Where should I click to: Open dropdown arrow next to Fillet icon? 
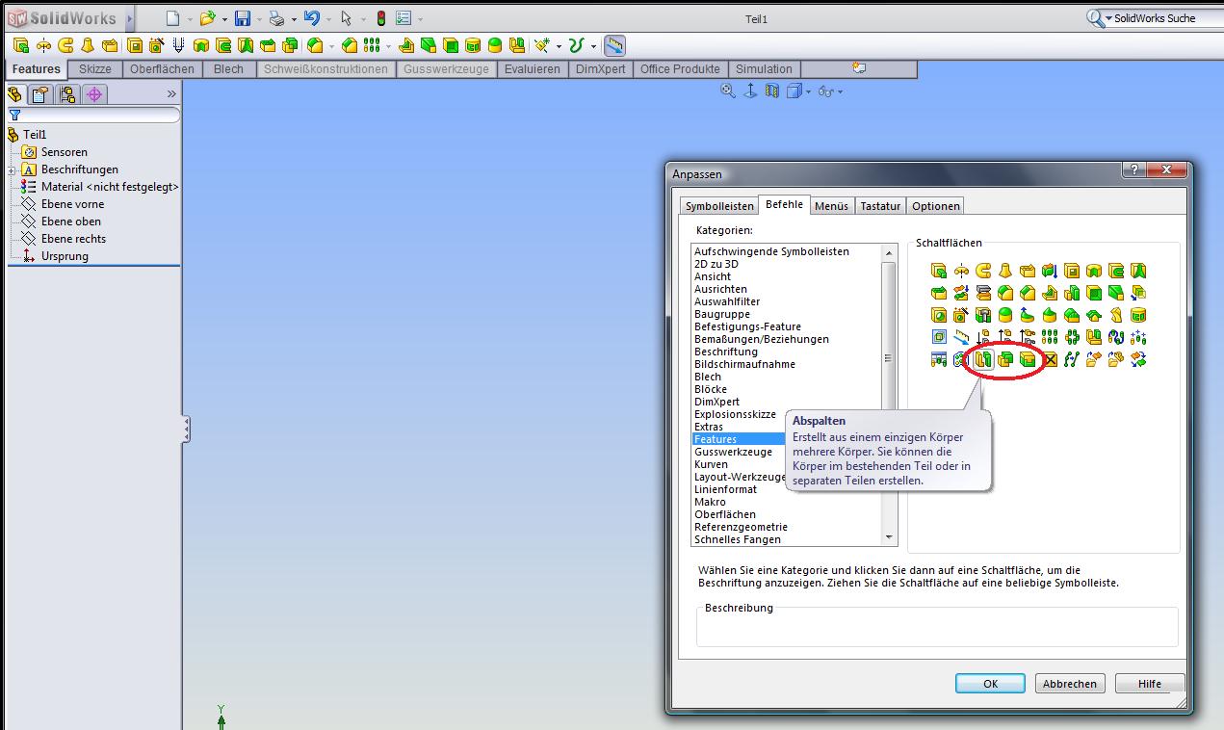pyautogui.click(x=331, y=46)
